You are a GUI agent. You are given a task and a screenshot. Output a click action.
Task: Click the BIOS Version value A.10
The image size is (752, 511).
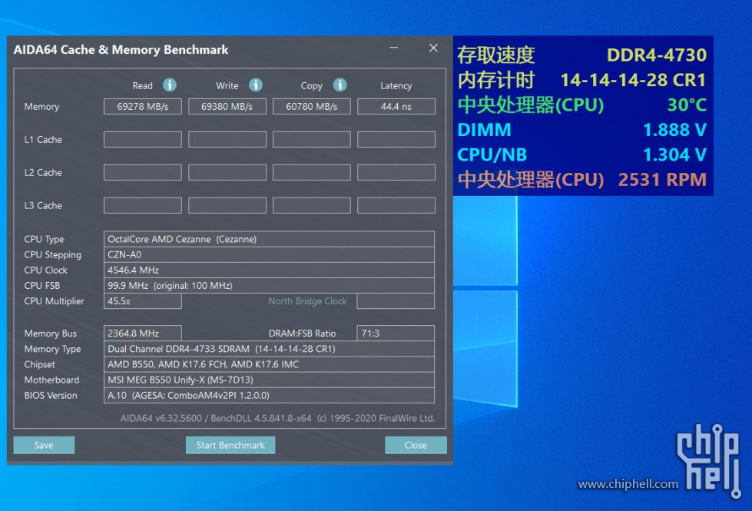coord(269,396)
